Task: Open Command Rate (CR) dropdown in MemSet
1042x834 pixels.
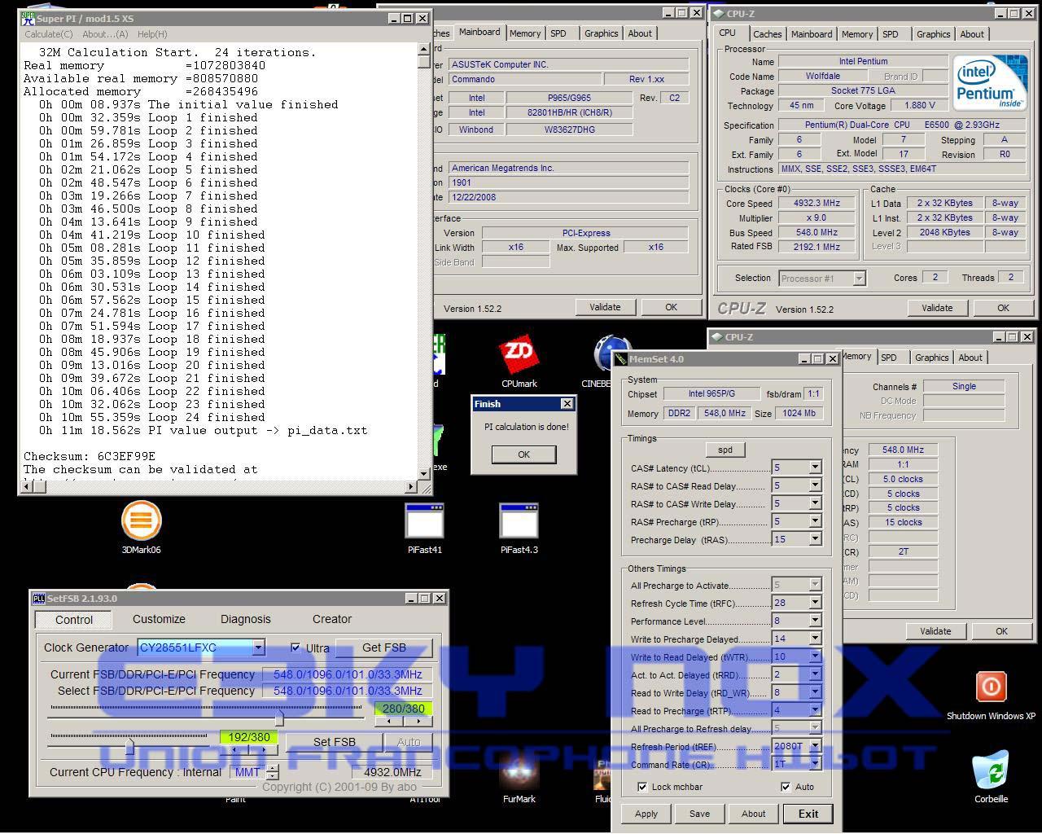Action: [814, 764]
